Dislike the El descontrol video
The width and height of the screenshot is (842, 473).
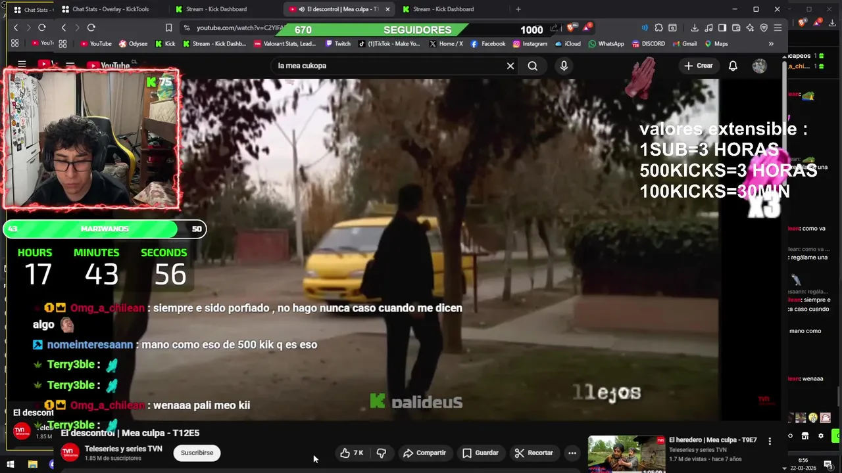381,453
